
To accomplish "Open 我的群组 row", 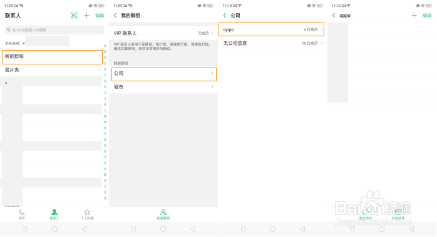I will [53, 57].
